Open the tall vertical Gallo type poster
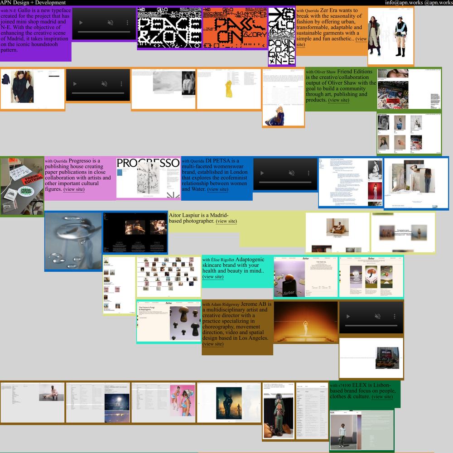 (x=282, y=36)
